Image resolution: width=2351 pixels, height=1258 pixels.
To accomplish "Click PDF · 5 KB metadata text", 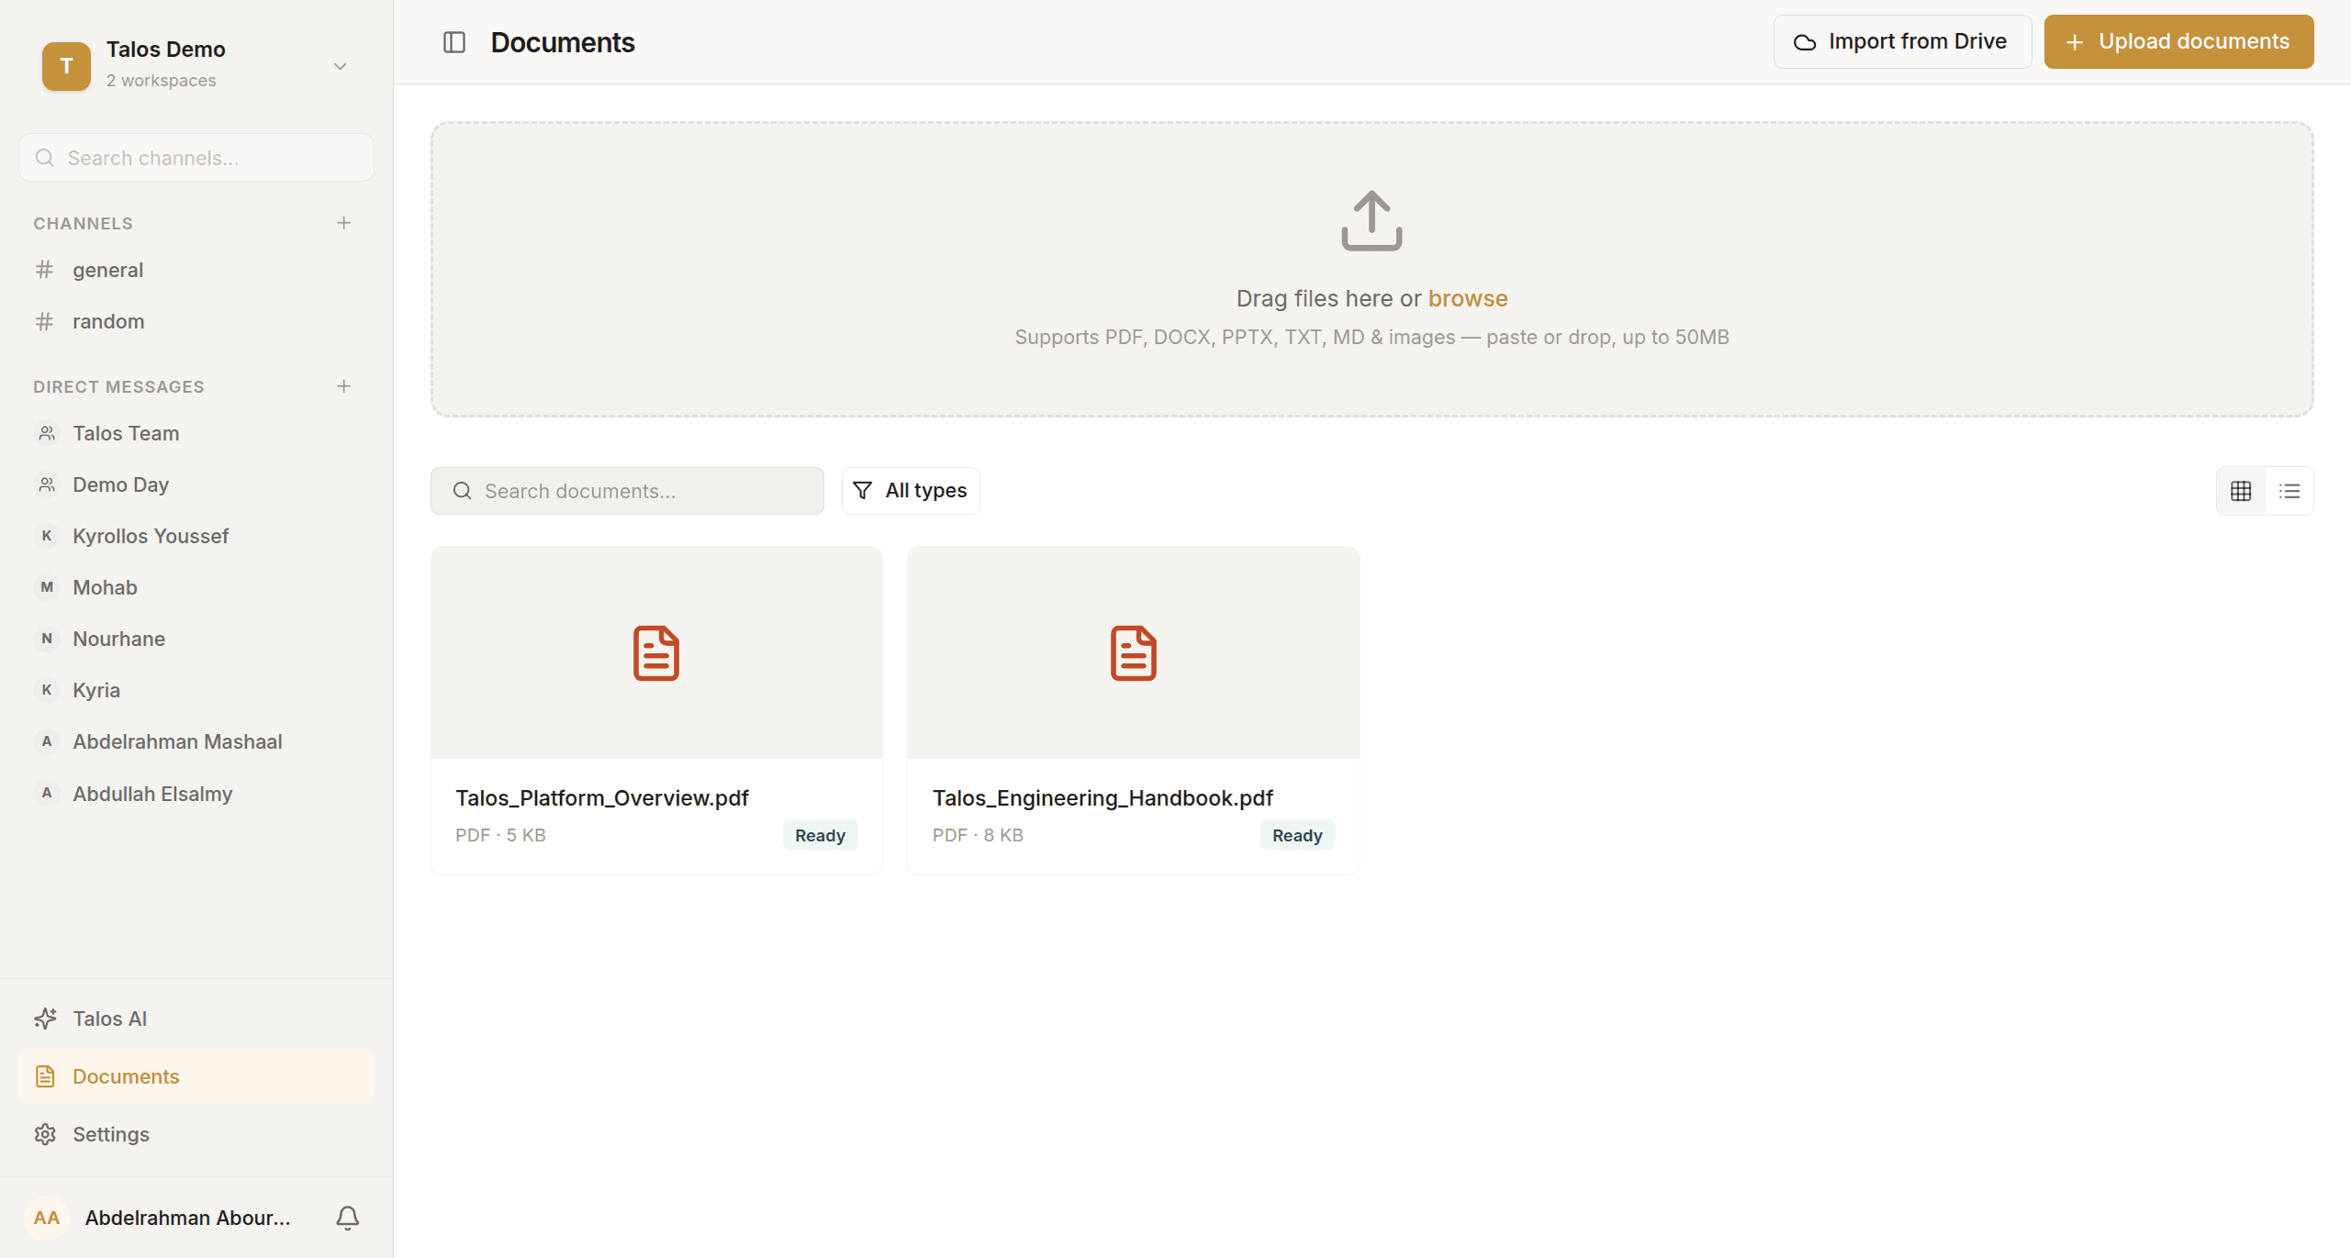I will click(x=500, y=835).
